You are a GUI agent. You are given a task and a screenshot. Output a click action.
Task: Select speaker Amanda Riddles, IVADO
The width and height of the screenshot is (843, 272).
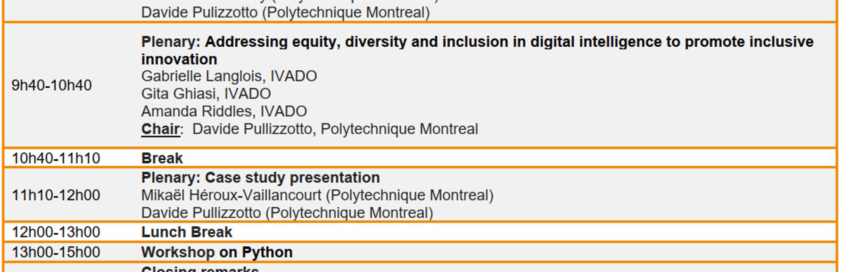224,111
